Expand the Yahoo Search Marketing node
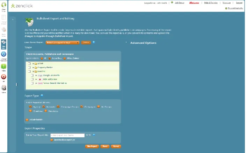247x153 pixels. click(36, 83)
